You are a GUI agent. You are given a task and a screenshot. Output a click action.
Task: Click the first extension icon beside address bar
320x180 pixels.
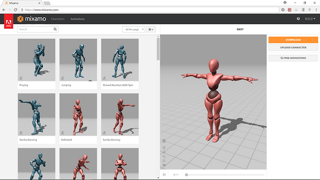pyautogui.click(x=283, y=9)
